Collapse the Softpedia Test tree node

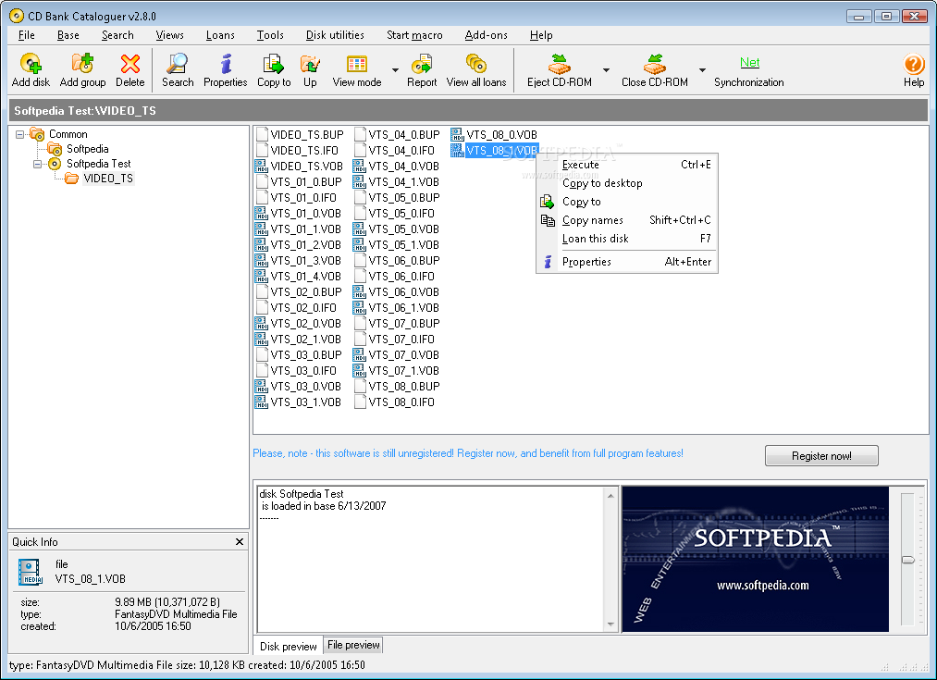coord(37,164)
